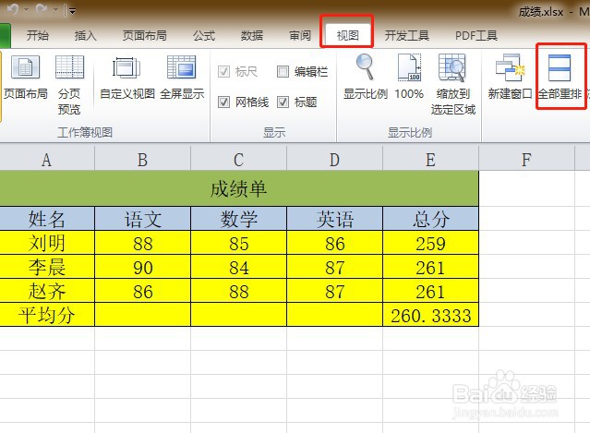Click the green File tab button

point(6,35)
